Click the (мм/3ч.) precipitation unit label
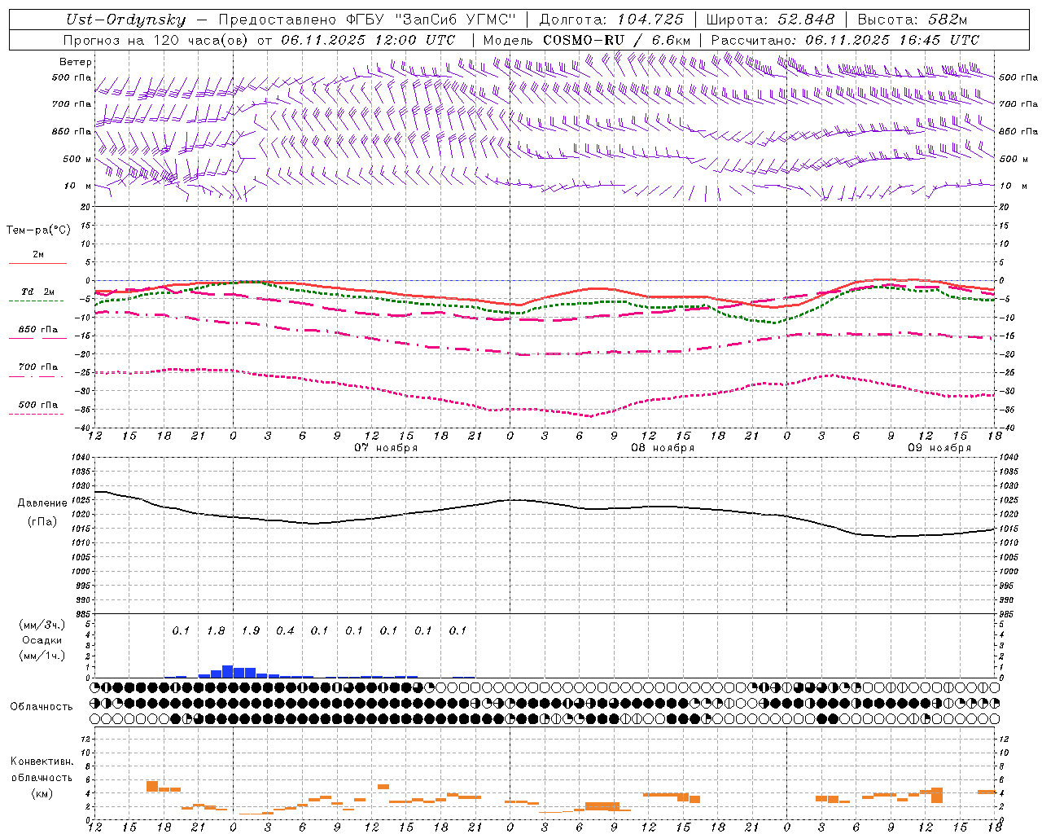Screen dimensions: 1042x834 point(42,625)
